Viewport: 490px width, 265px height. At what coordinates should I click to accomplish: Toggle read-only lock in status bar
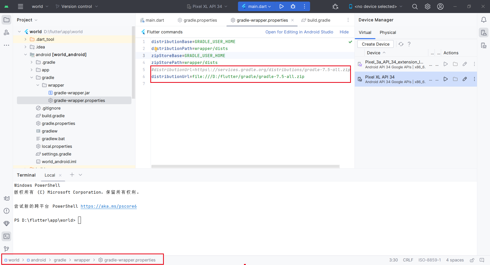tap(472, 260)
